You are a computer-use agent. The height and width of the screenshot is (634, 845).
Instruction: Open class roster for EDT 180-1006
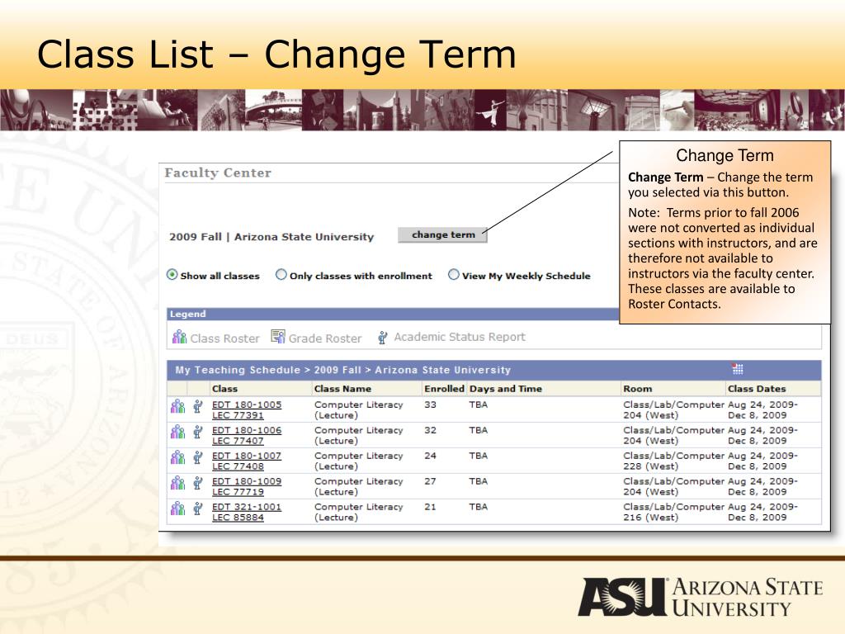tap(178, 432)
